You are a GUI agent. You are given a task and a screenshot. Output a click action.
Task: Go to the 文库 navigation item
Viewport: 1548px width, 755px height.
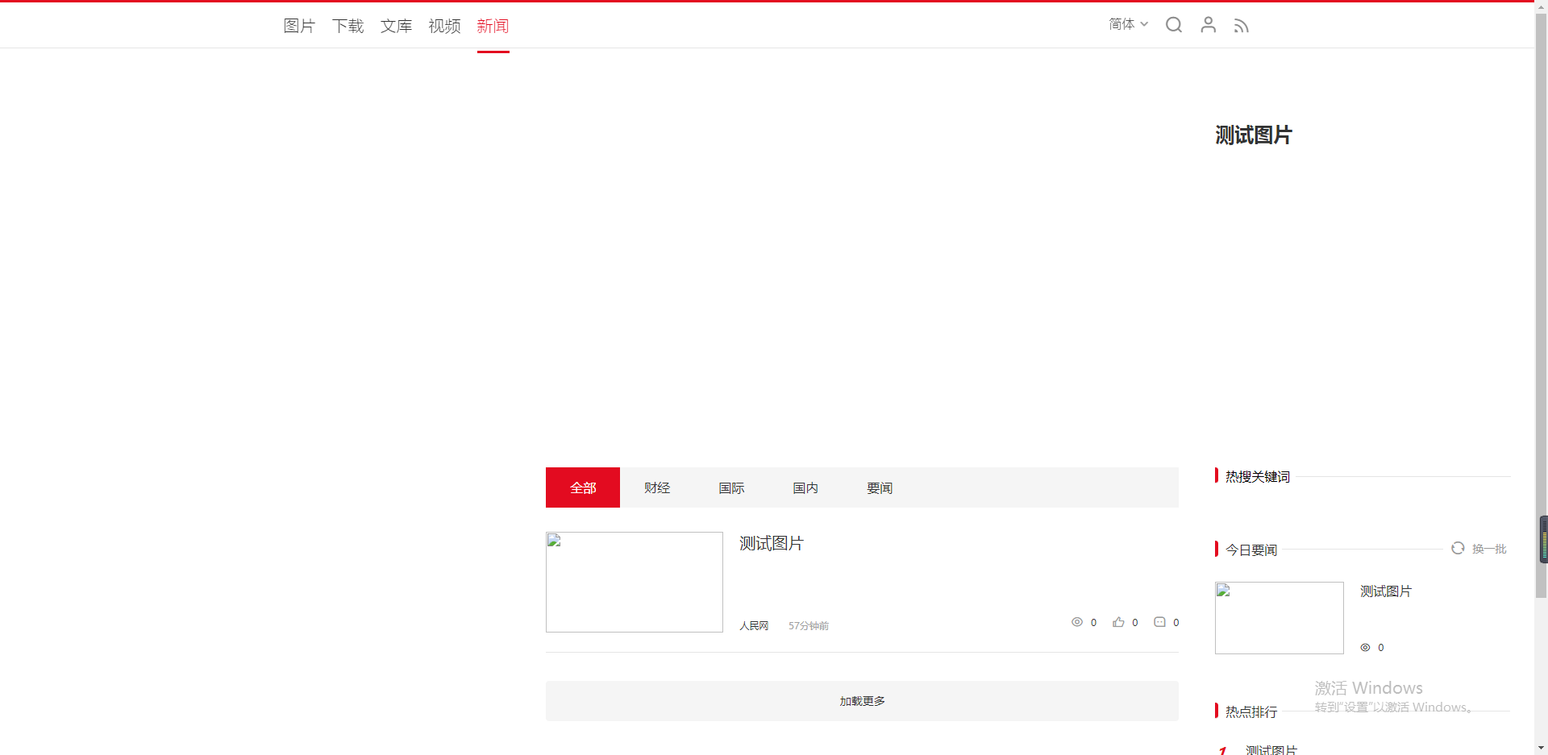396,26
